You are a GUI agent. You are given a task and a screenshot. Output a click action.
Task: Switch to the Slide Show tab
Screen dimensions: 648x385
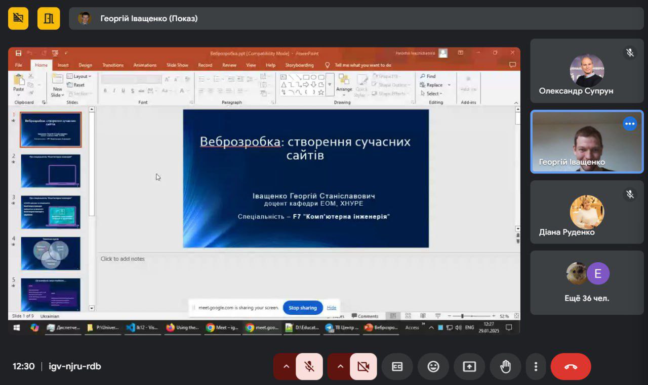tap(177, 65)
